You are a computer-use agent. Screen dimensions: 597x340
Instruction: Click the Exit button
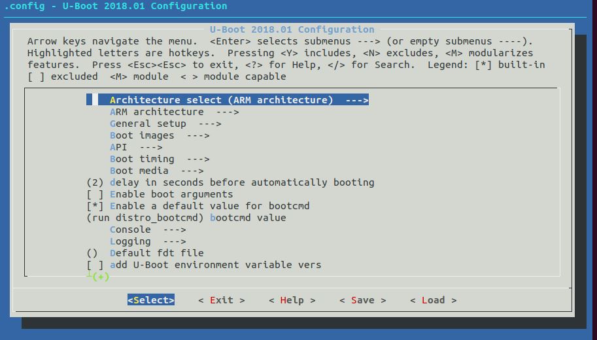pyautogui.click(x=222, y=300)
